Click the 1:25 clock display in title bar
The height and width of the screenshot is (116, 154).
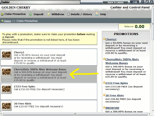pyautogui.click(x=135, y=2)
